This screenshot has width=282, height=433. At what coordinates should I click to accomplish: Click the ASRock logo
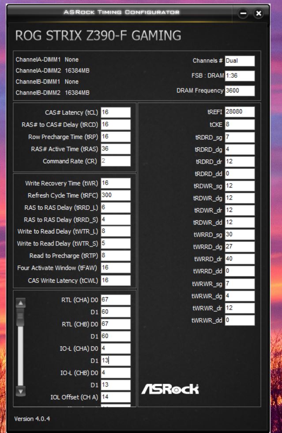click(x=170, y=389)
